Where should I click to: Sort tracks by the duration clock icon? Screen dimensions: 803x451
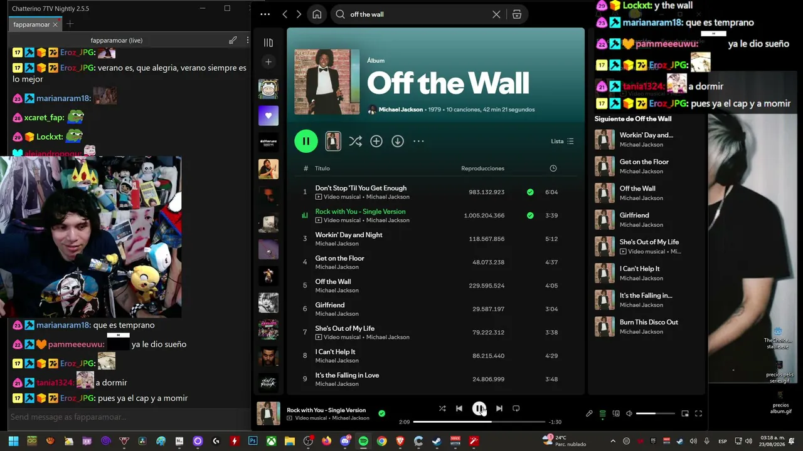[553, 168]
